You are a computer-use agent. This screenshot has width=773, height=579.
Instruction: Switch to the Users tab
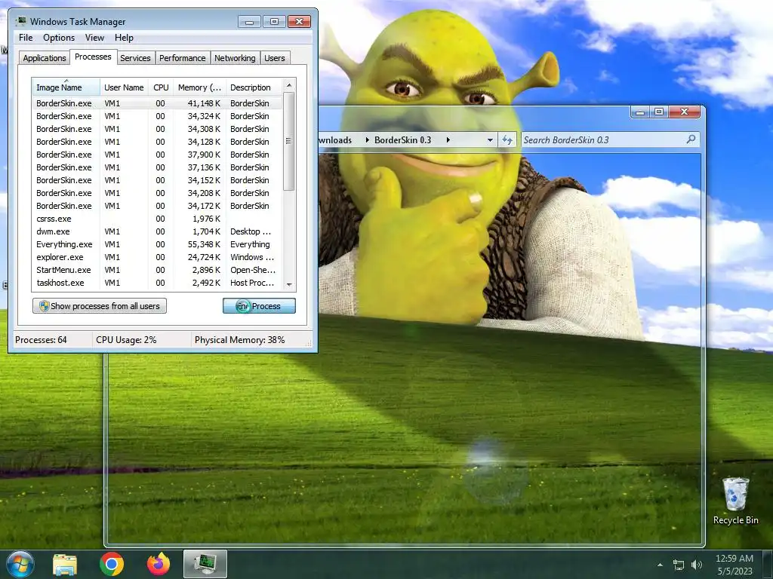point(275,58)
